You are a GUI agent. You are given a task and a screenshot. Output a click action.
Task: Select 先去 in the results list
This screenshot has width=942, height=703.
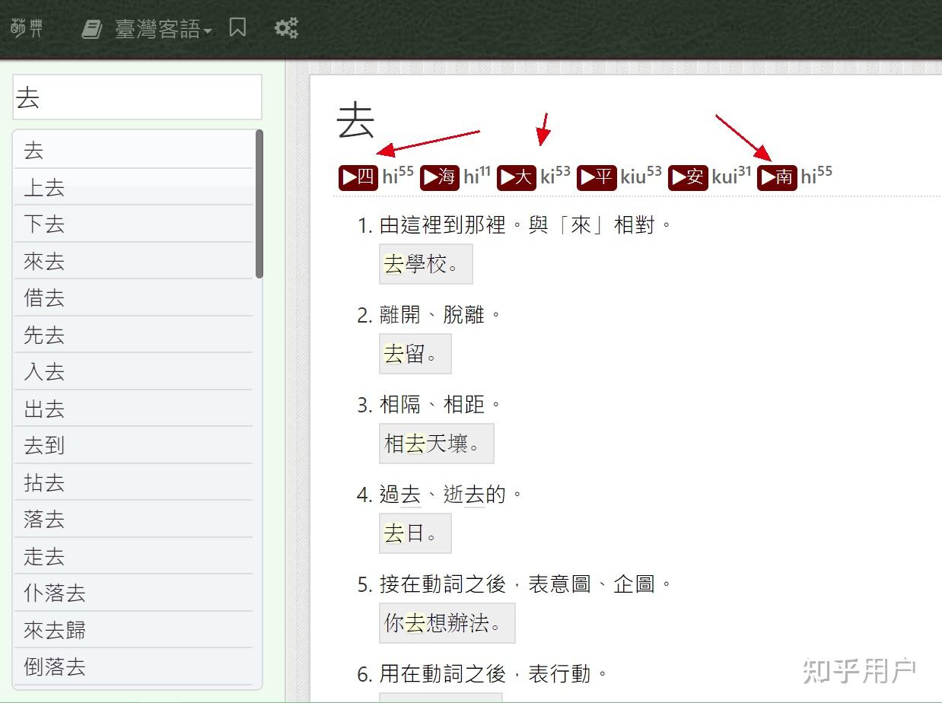pyautogui.click(x=133, y=335)
